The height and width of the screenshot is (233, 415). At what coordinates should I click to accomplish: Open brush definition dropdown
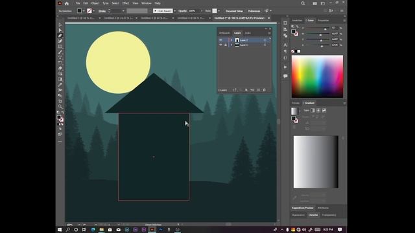[174, 11]
